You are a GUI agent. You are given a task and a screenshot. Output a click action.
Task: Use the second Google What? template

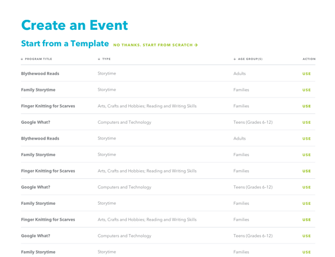[x=306, y=187]
